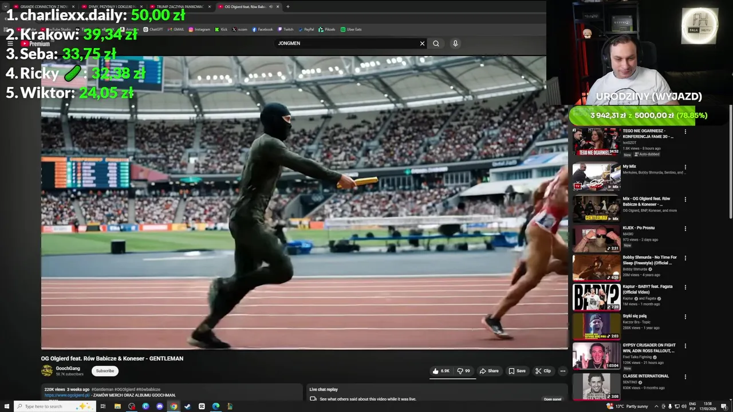The image size is (733, 412).
Task: Open CLASSE INTERNATIONAL by SENTINO
Action: pyautogui.click(x=596, y=386)
